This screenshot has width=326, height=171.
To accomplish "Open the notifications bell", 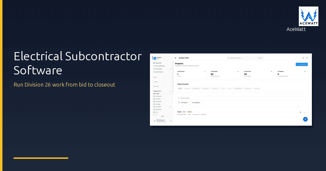I will coord(307,58).
